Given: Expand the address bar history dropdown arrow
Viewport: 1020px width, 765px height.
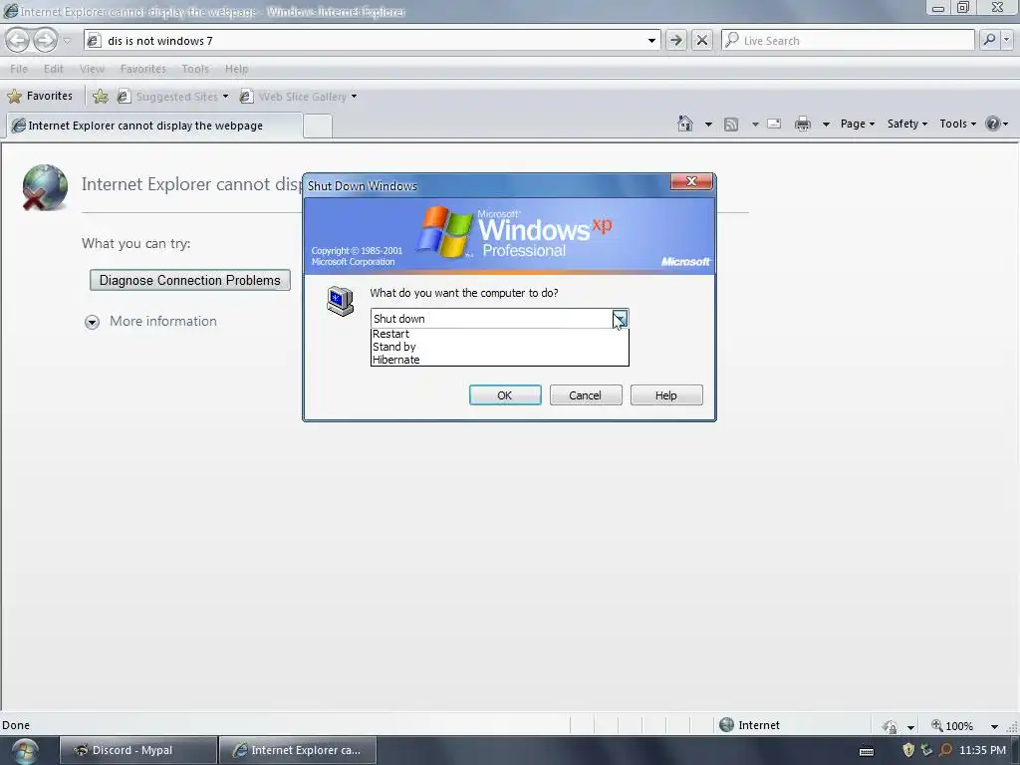Looking at the screenshot, I should click(651, 40).
